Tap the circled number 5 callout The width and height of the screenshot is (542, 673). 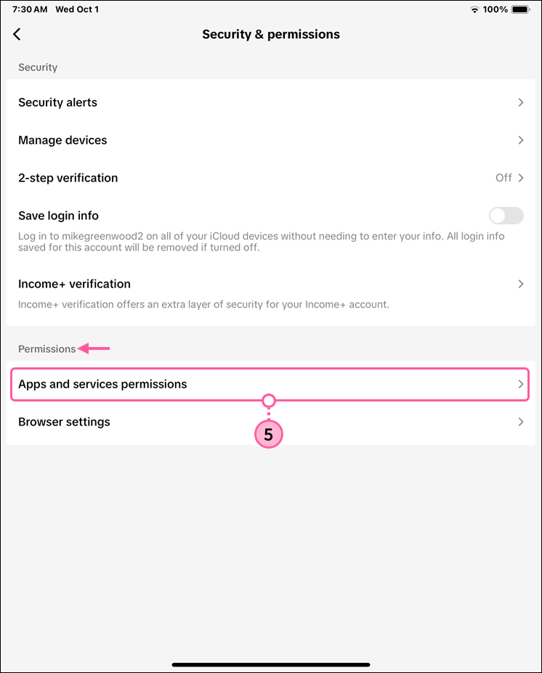[x=269, y=433]
